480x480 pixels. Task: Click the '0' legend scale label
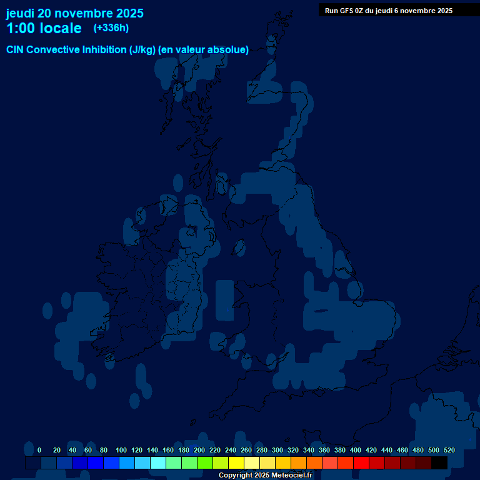[x=39, y=450]
